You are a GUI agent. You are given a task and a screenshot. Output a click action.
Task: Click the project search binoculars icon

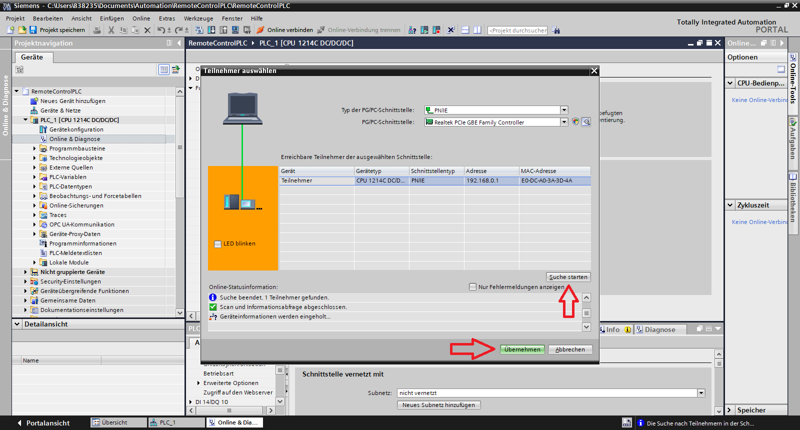556,30
